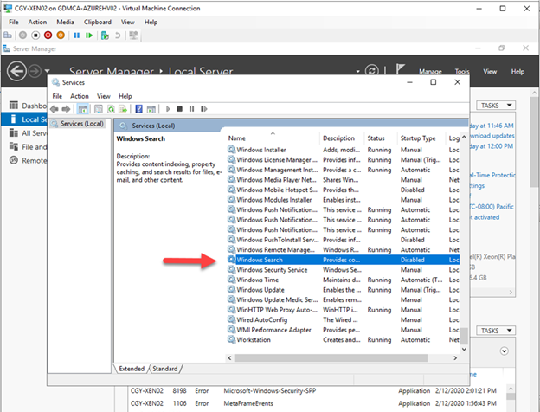This screenshot has width=540, height=412.
Task: Click the Services forward arrow toolbar icon
Action: tap(66, 109)
